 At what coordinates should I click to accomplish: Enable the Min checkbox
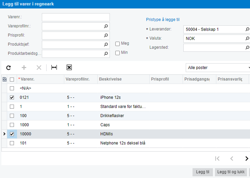pyautogui.click(x=117, y=53)
